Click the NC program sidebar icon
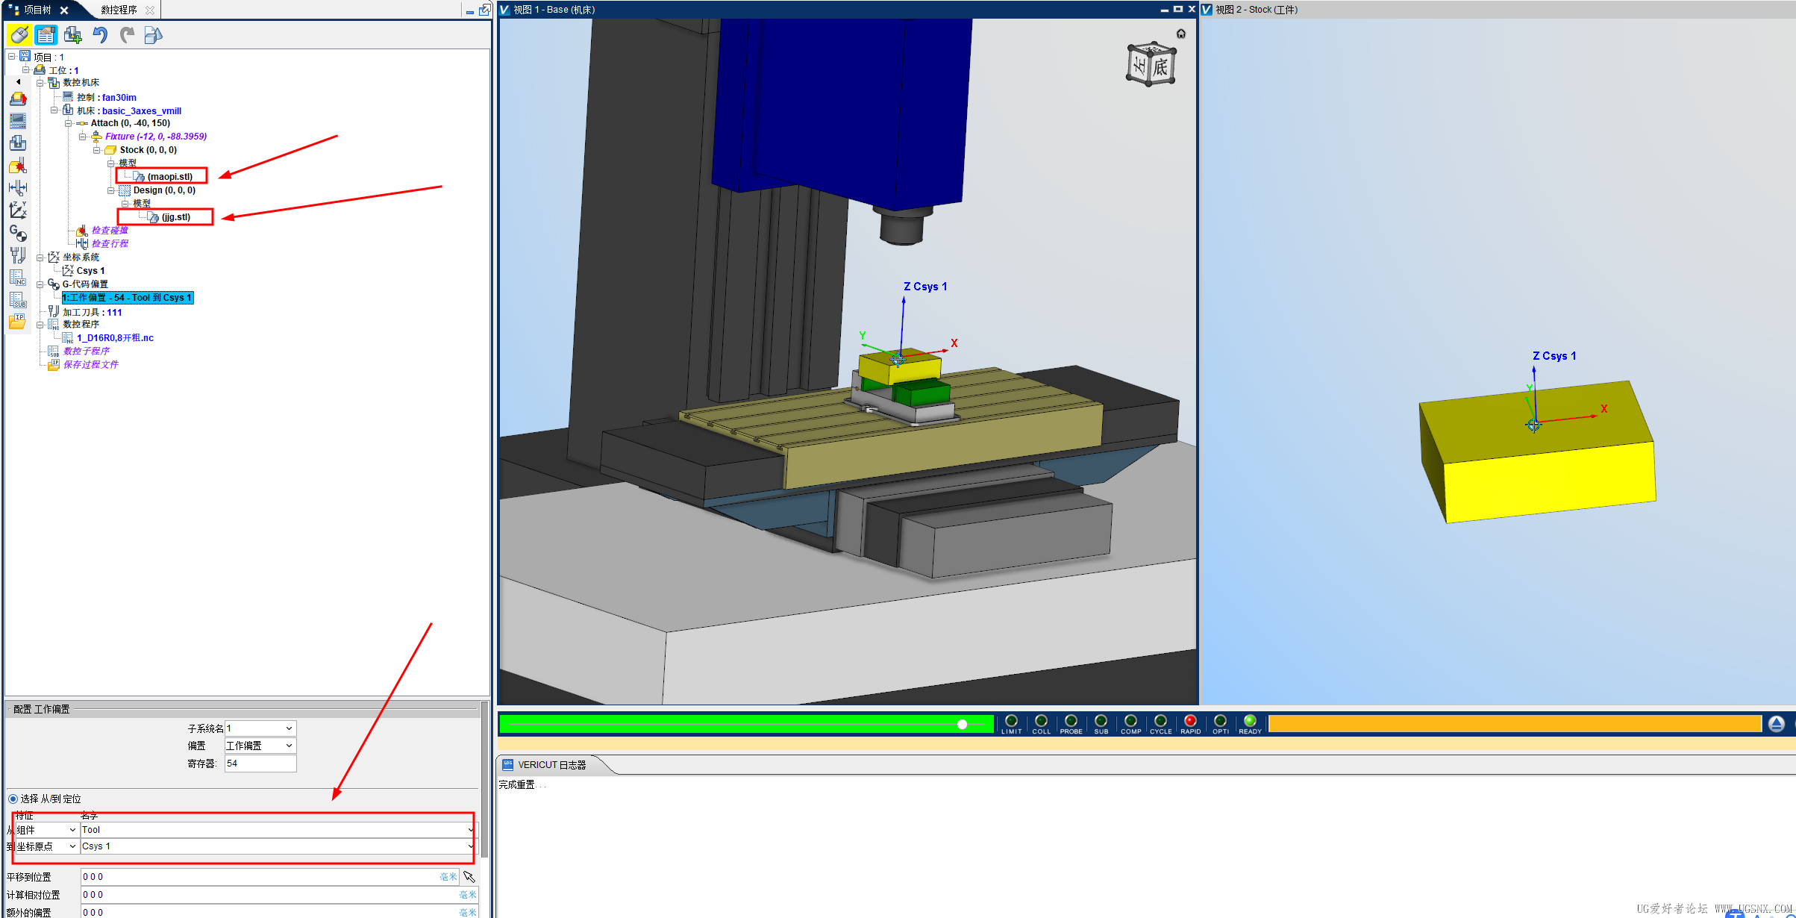 [18, 277]
